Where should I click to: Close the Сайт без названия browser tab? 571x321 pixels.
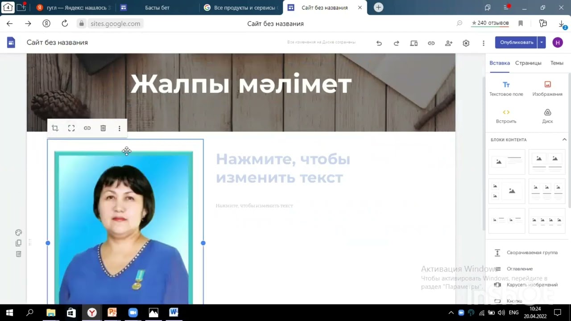(x=360, y=8)
